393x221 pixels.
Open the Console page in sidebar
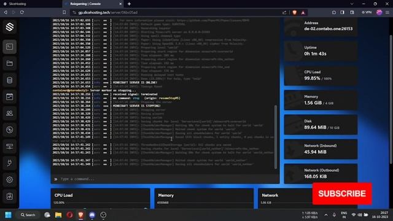pyautogui.click(x=10, y=47)
